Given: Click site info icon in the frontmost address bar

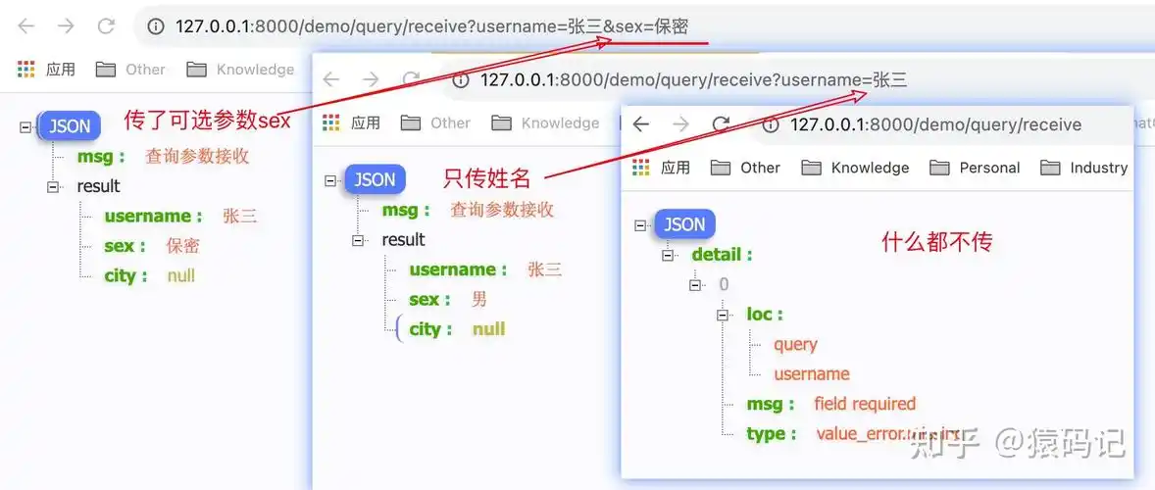Looking at the screenshot, I should click(770, 124).
